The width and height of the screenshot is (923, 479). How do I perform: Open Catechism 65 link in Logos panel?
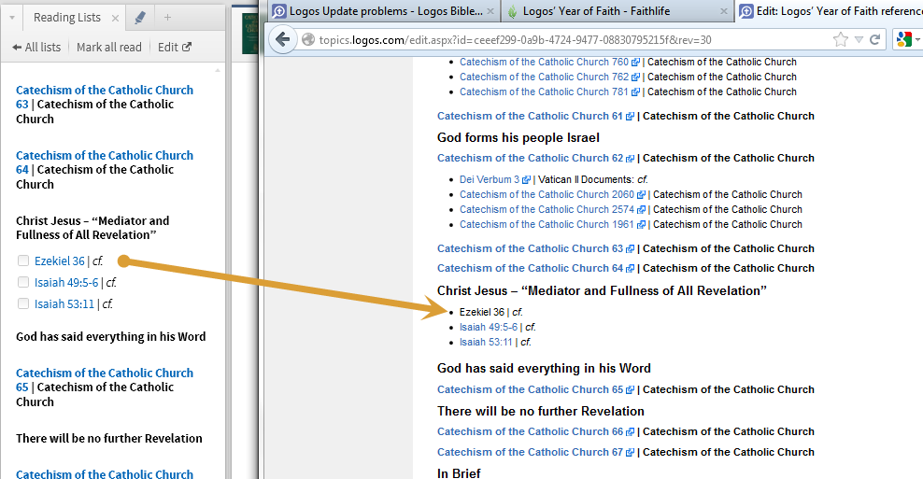pos(105,380)
